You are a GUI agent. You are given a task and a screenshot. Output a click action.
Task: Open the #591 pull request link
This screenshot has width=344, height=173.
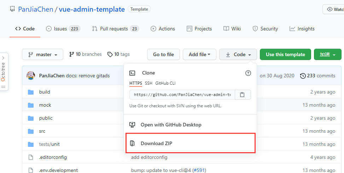(199, 171)
